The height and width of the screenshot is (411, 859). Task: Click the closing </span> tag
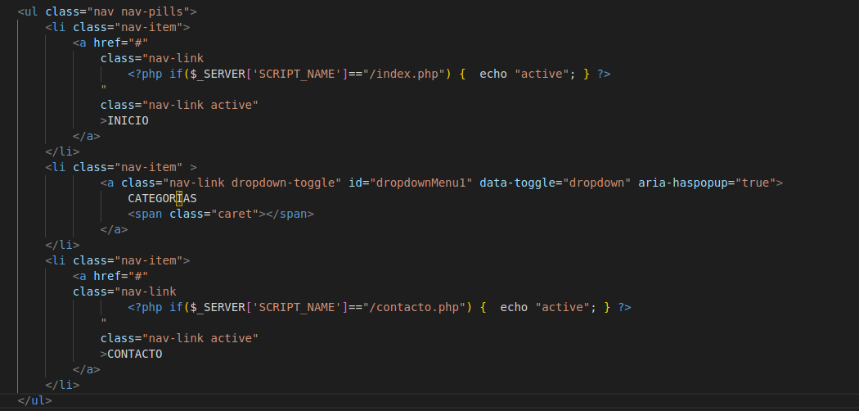(x=290, y=214)
